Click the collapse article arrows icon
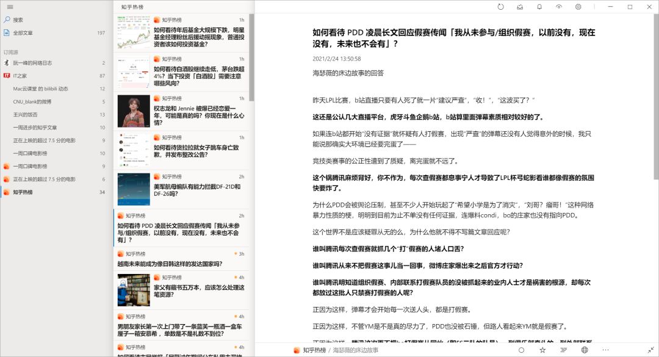Image resolution: width=659 pixels, height=357 pixels. point(650,350)
